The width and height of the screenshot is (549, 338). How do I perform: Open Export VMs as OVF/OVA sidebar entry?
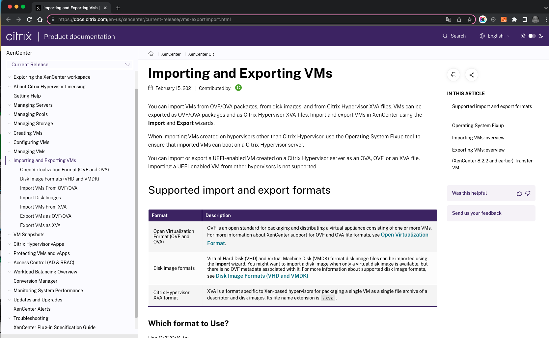click(x=46, y=216)
